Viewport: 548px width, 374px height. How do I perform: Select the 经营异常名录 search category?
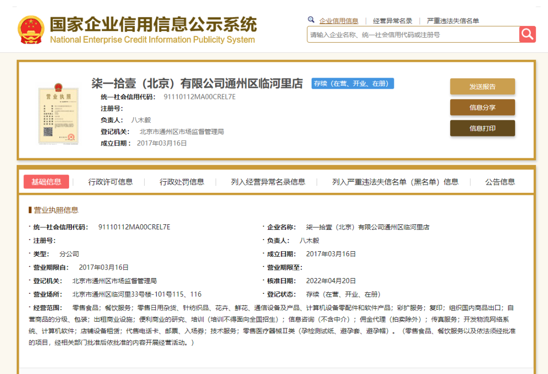tap(392, 21)
